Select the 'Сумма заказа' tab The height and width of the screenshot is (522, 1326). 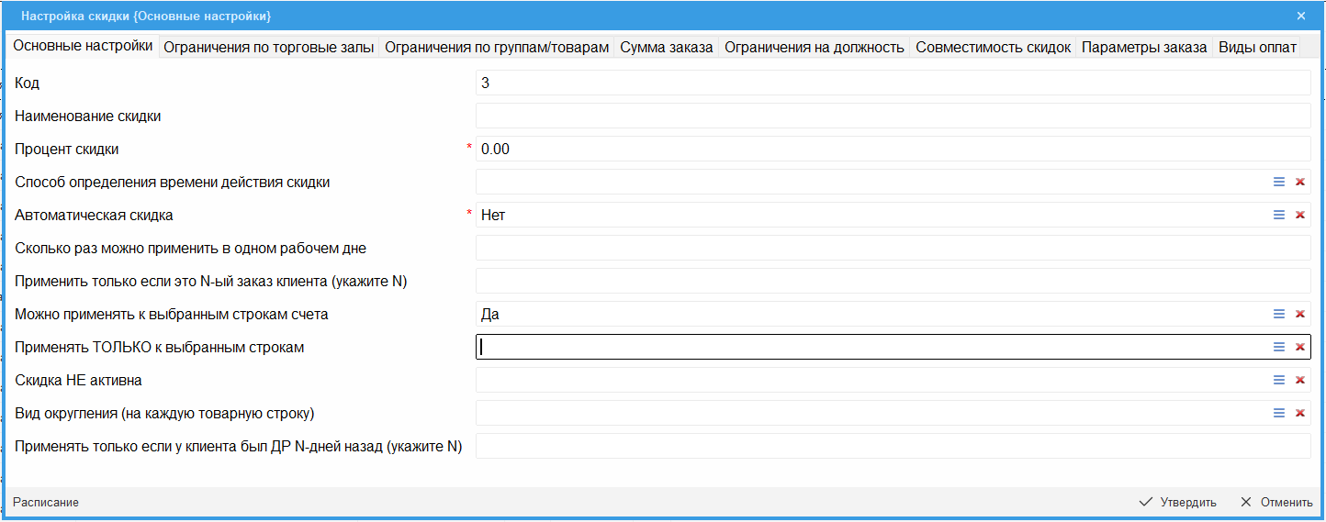point(666,48)
